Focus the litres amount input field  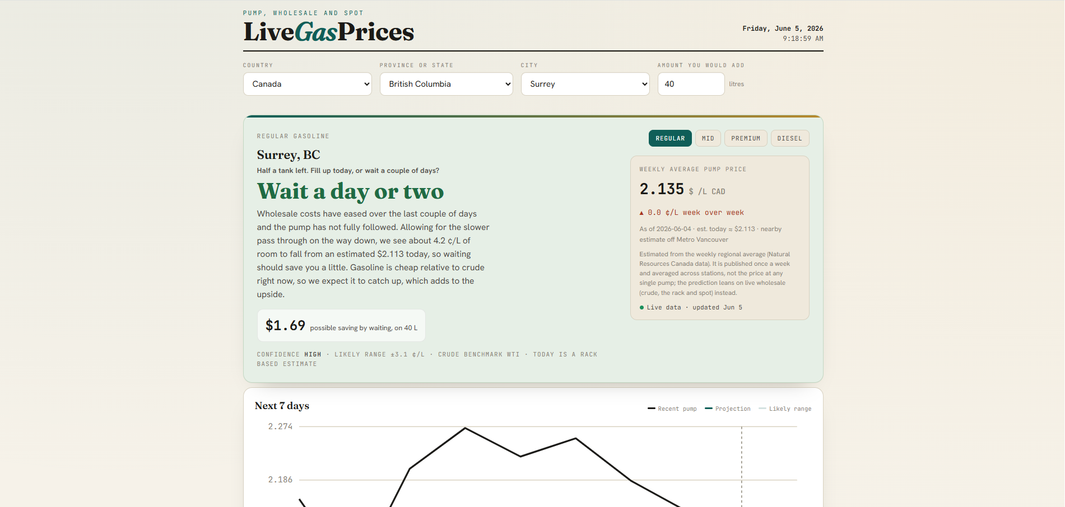[691, 84]
